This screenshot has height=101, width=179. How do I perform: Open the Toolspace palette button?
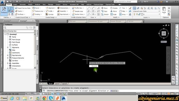click(x=4, y=11)
